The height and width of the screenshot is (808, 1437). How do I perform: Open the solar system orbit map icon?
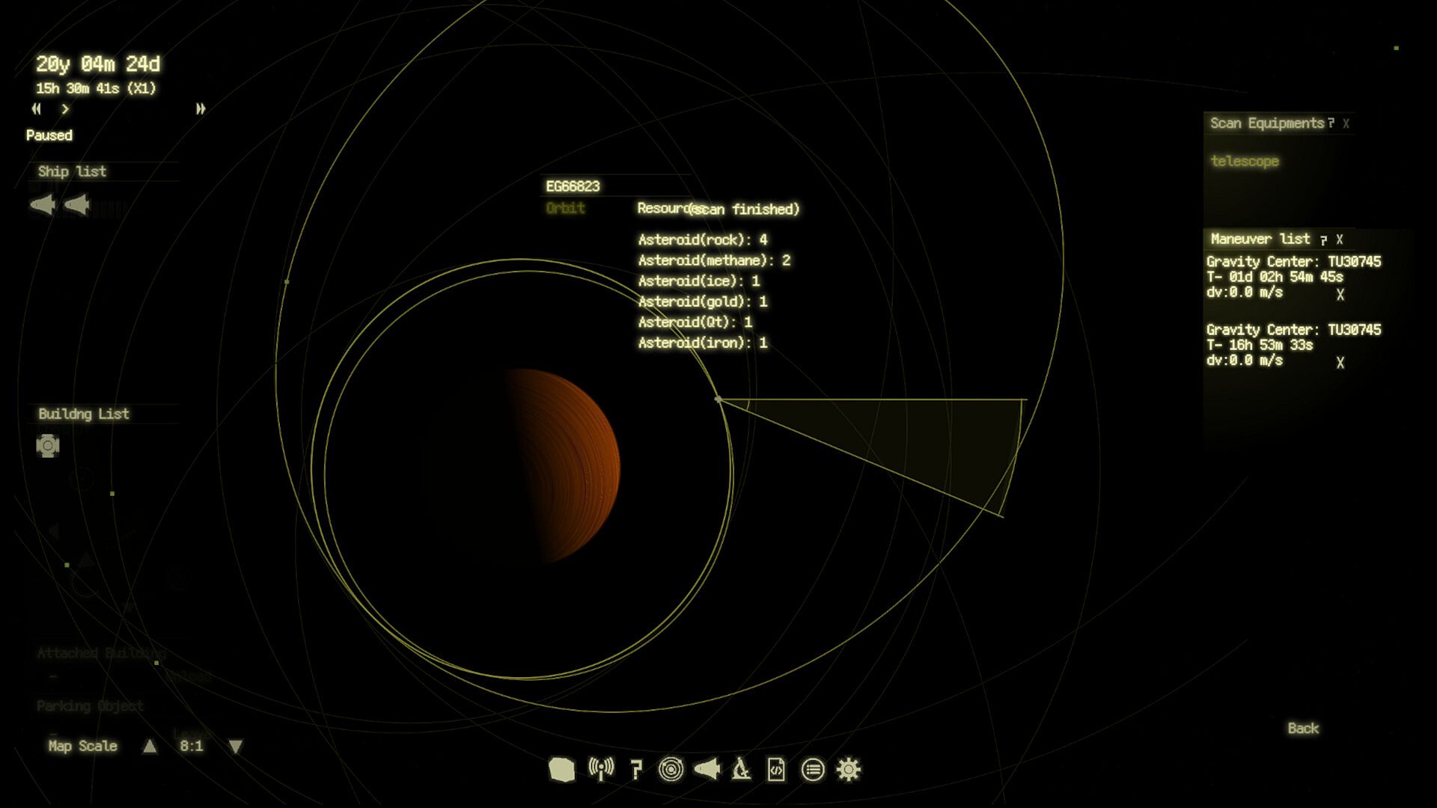(x=671, y=769)
